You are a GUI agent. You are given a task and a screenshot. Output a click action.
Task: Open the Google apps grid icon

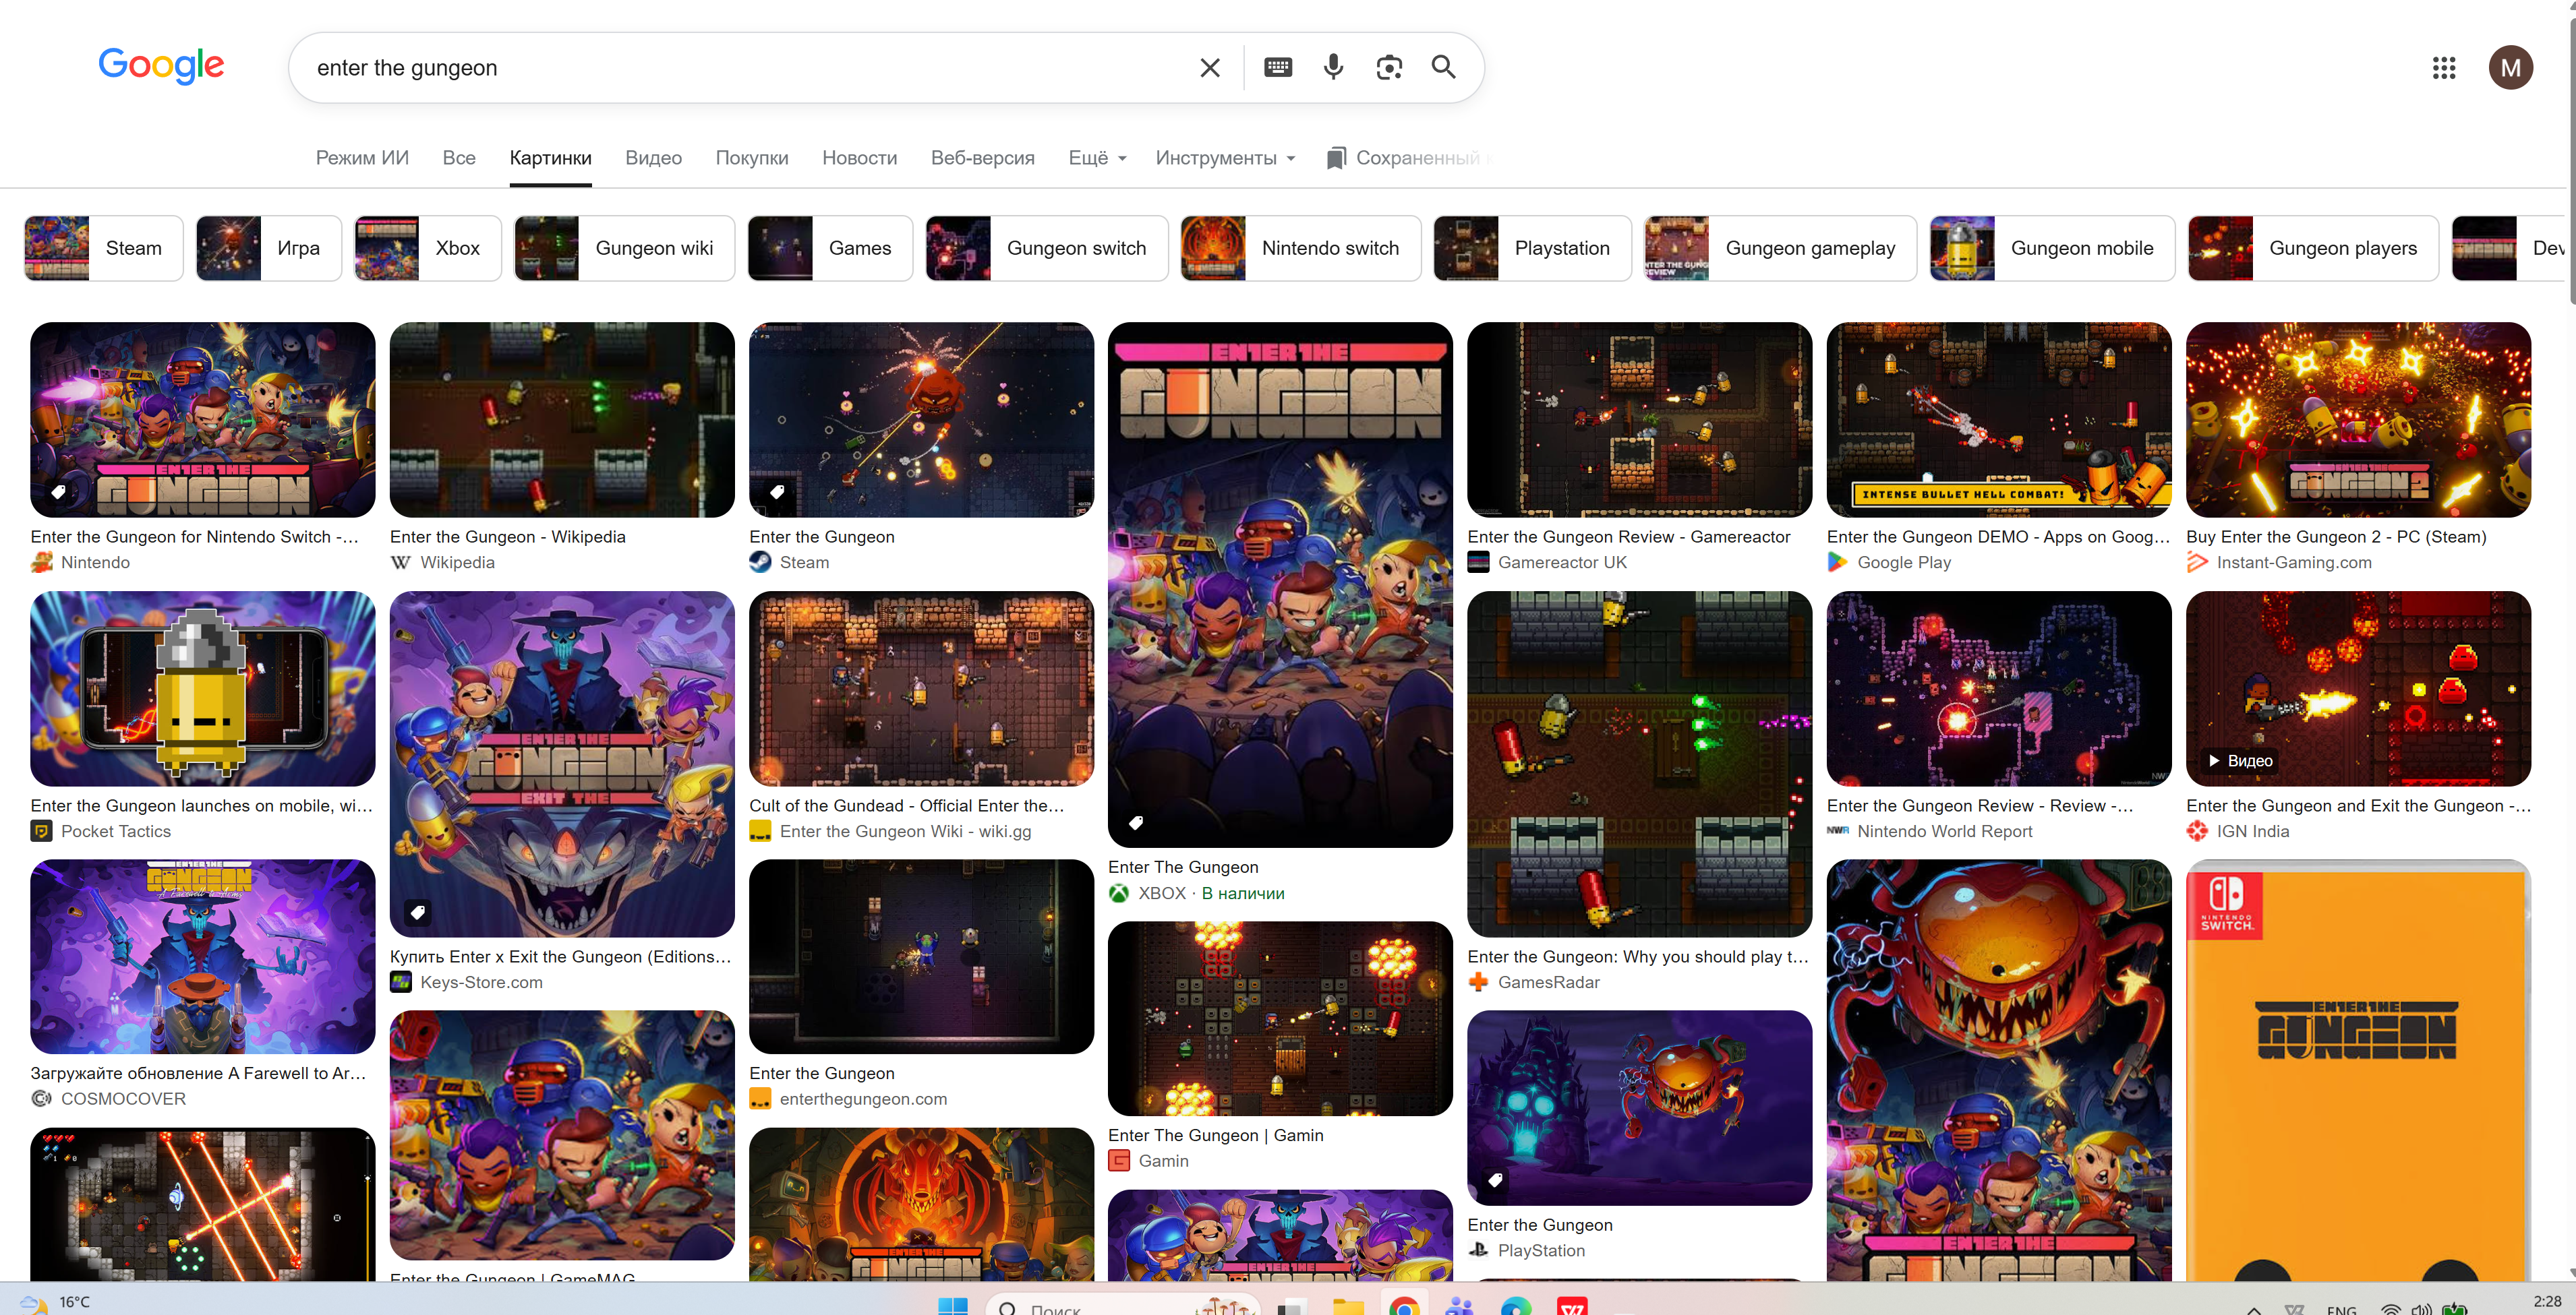[2443, 68]
